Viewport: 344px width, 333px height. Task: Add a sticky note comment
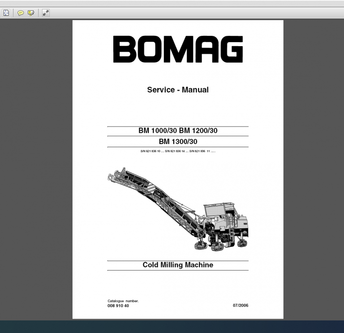pos(21,13)
